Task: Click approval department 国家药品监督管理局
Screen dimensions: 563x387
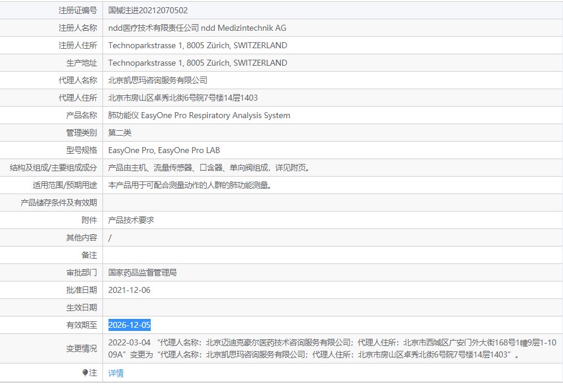Action: [142, 272]
